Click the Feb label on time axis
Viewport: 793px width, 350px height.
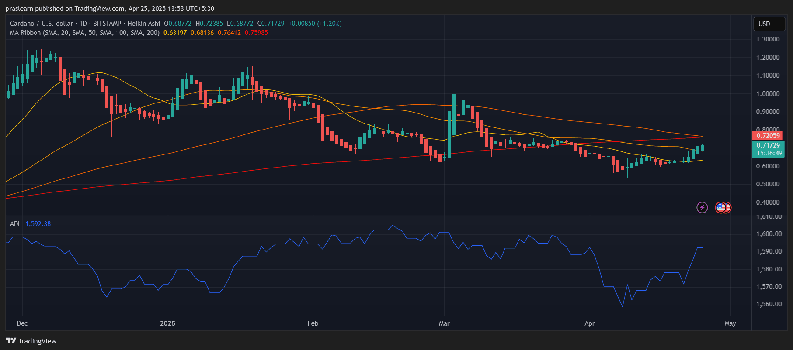[x=313, y=323]
